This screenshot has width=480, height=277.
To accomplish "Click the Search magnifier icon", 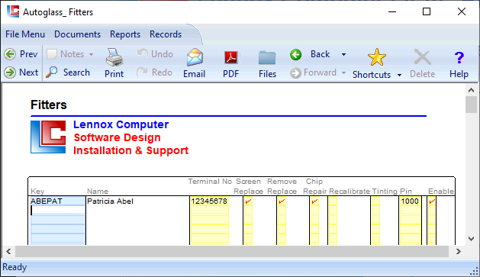I will 52,72.
